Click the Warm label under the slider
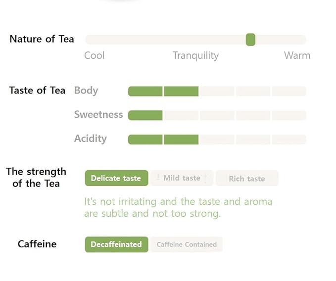Viewport: 336px width, 281px height. coord(297,55)
